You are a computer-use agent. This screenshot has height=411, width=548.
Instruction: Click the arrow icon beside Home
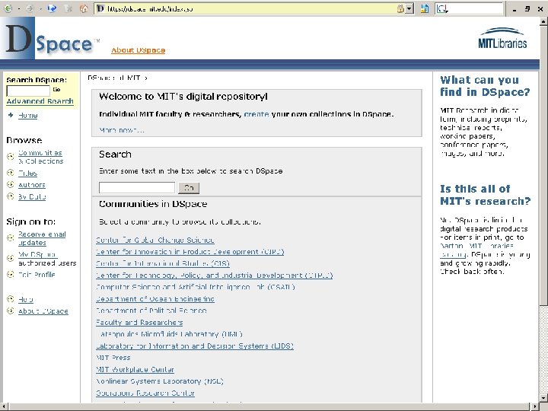point(11,115)
